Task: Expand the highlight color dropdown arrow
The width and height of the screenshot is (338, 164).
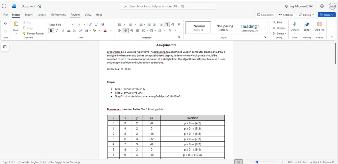Action: pos(100,31)
